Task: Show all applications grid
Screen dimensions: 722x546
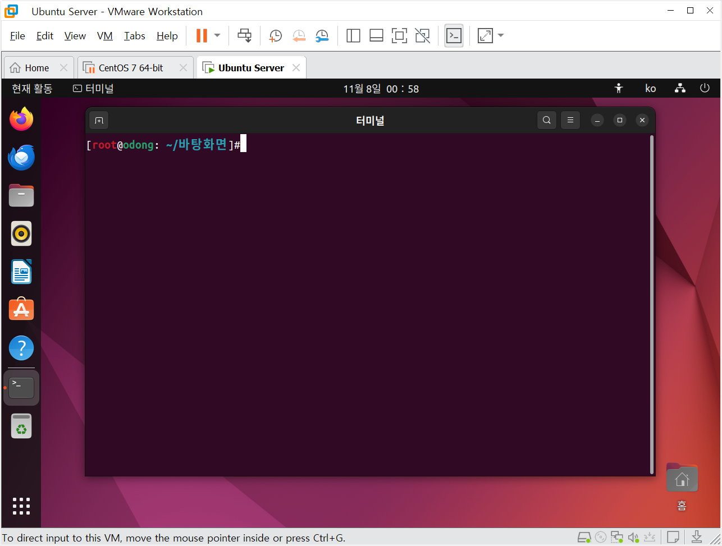Action: tap(21, 506)
